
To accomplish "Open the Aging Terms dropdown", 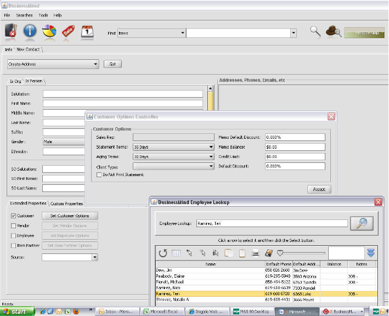I will (173, 157).
